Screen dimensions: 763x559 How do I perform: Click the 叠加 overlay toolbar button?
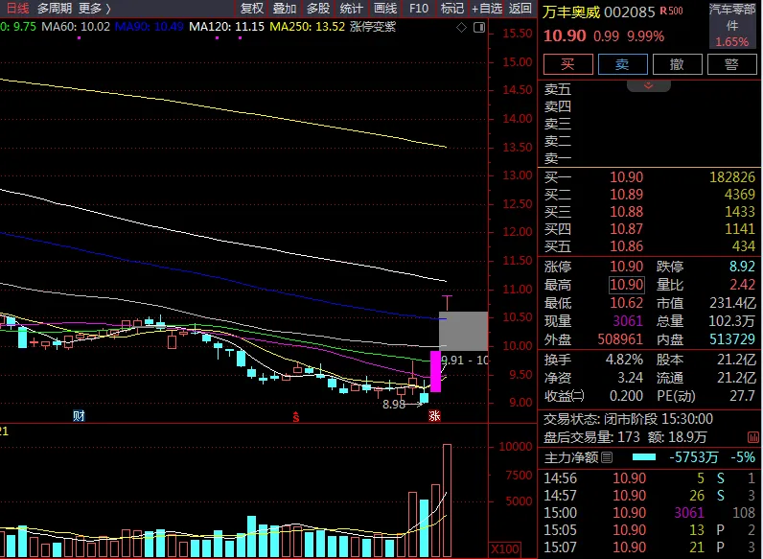(285, 9)
